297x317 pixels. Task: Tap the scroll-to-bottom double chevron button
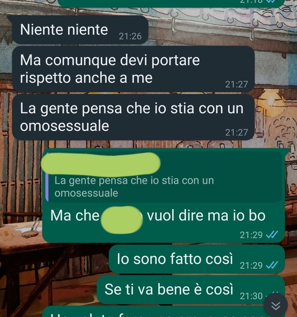[276, 306]
